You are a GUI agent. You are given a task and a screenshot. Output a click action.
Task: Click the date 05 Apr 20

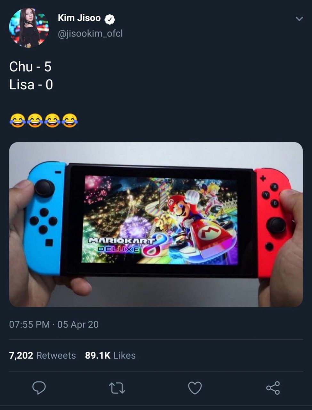click(78, 324)
